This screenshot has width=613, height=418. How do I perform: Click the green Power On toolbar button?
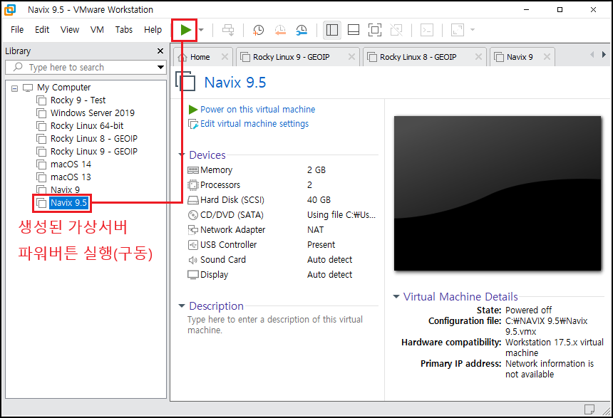click(x=185, y=30)
